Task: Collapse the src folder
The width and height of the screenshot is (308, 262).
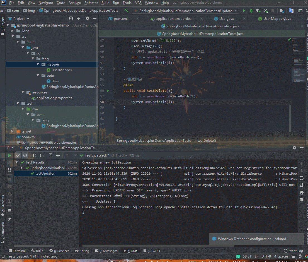Action: (x=13, y=36)
